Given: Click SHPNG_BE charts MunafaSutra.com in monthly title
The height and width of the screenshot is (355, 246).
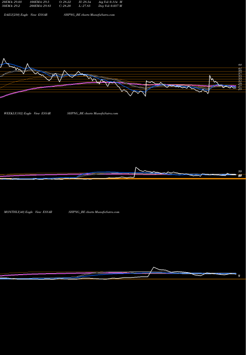Looking at the screenshot, I should pyautogui.click(x=94, y=212).
